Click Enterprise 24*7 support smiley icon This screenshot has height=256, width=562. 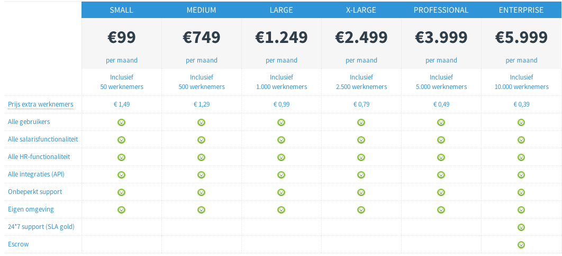click(521, 227)
